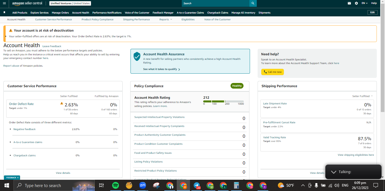Viewport: 385px width, 191px height.
Task: Click the Edit button in navigation bar
Action: pyautogui.click(x=372, y=12)
